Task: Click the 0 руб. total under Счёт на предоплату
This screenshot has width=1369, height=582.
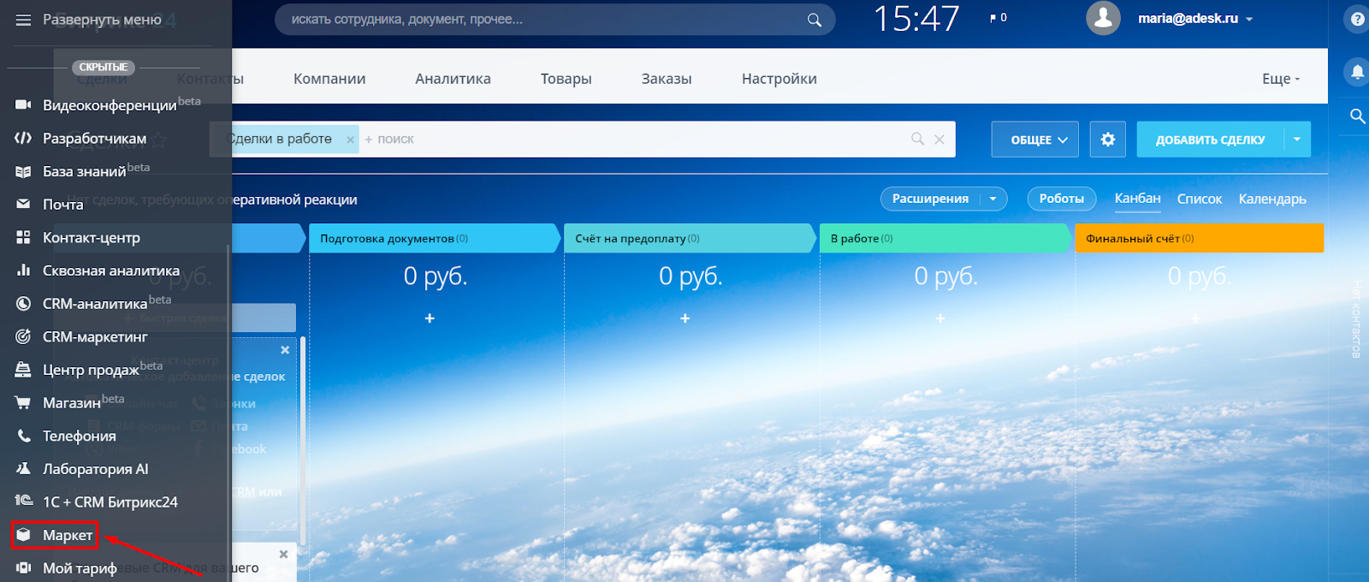Action: [x=690, y=276]
